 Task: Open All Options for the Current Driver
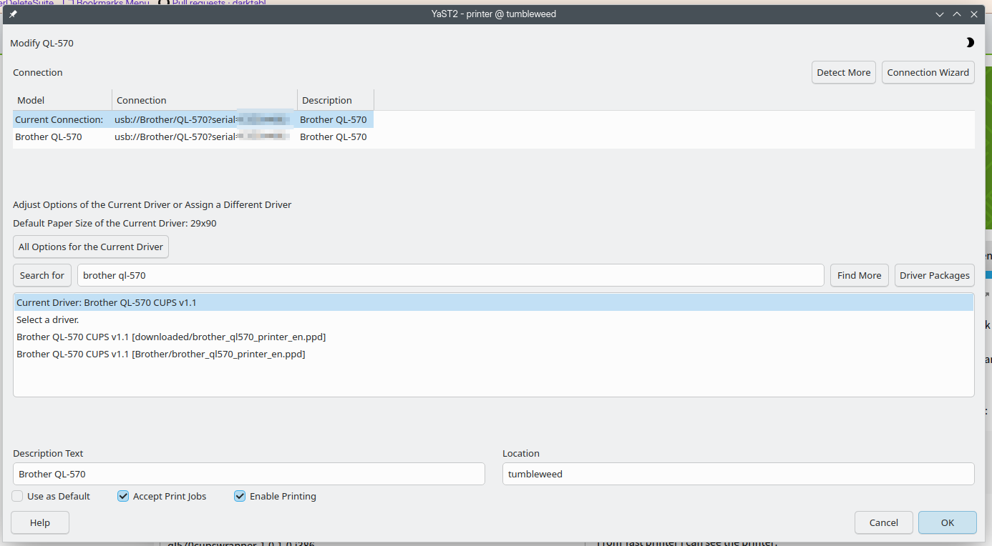(91, 247)
